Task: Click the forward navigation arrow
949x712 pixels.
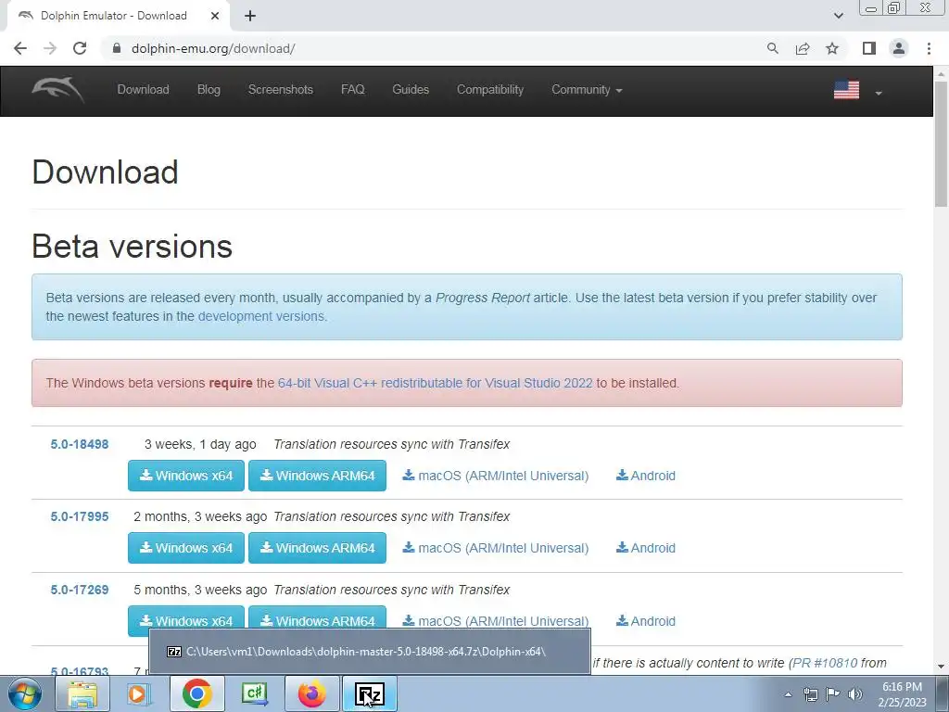Action: click(x=50, y=48)
